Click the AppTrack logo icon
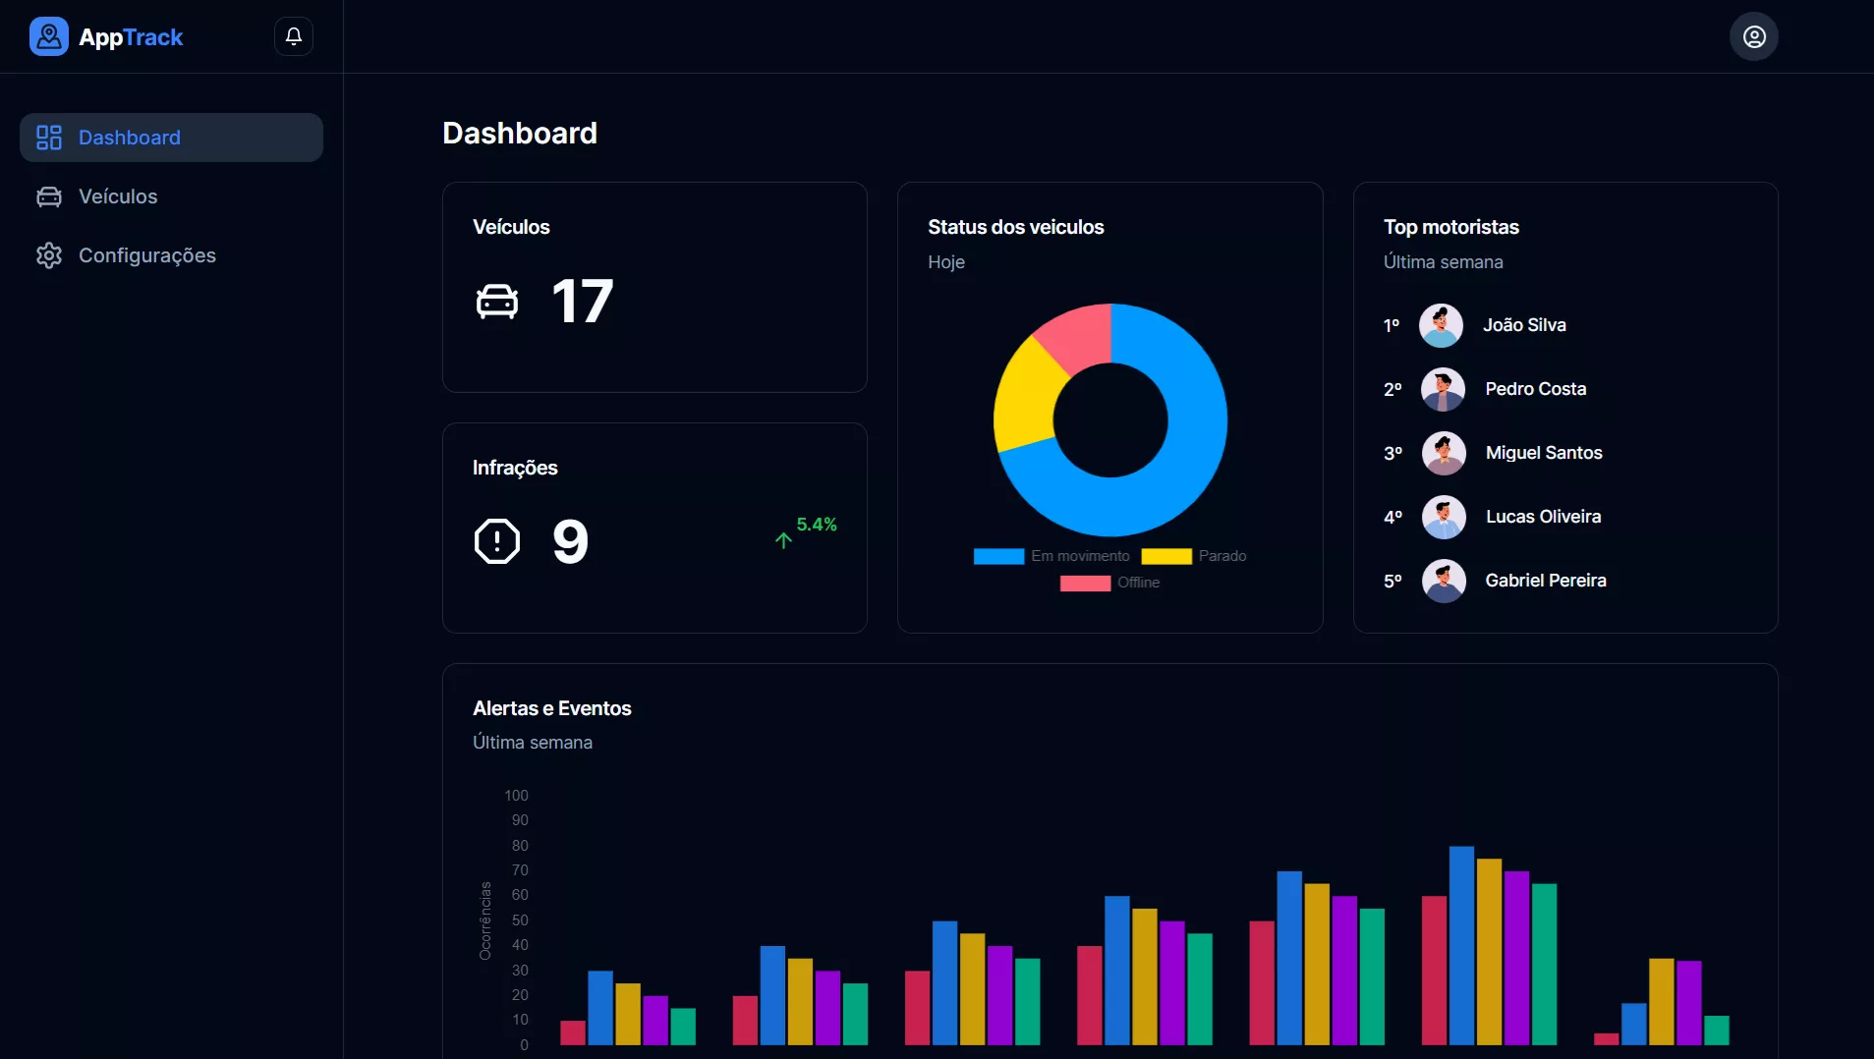1874x1059 pixels. pos(48,36)
